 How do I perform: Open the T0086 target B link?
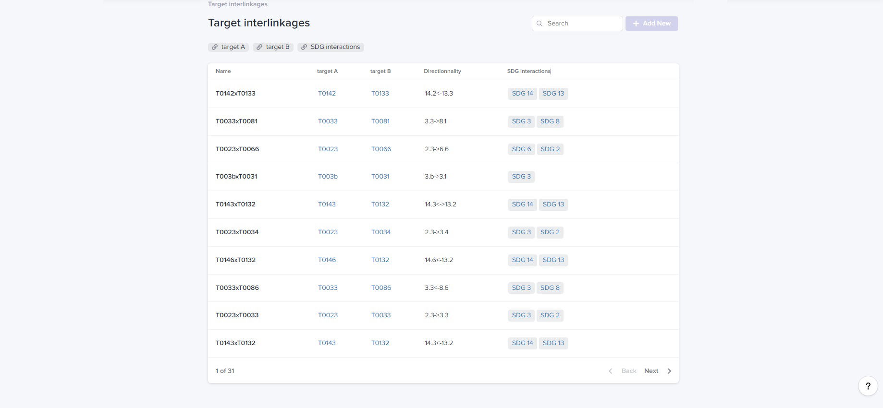[381, 288]
